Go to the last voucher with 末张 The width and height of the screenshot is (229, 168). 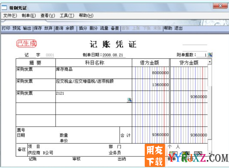click(x=157, y=28)
